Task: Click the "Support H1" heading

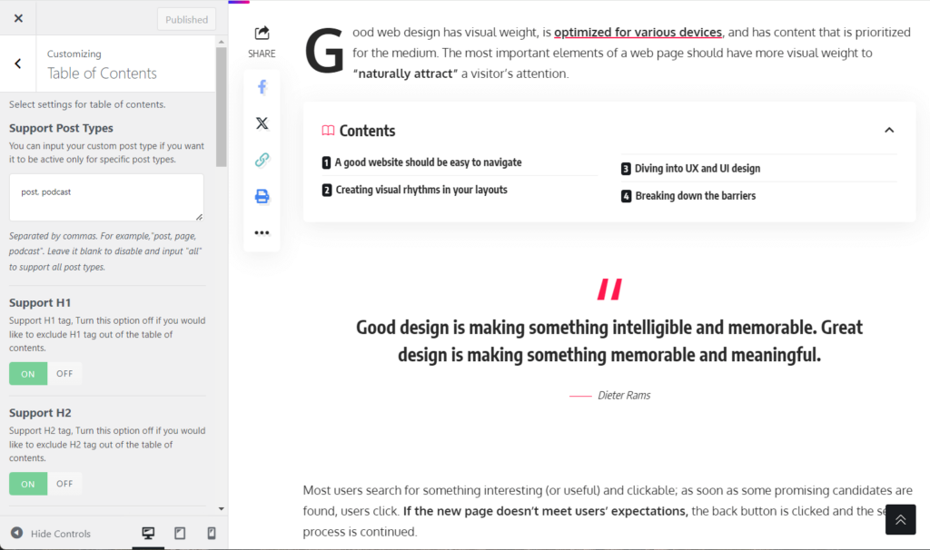Action: point(40,302)
